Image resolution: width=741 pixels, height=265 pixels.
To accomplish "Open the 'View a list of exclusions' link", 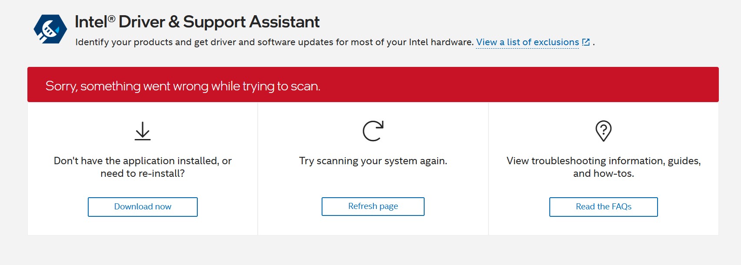I will 527,42.
